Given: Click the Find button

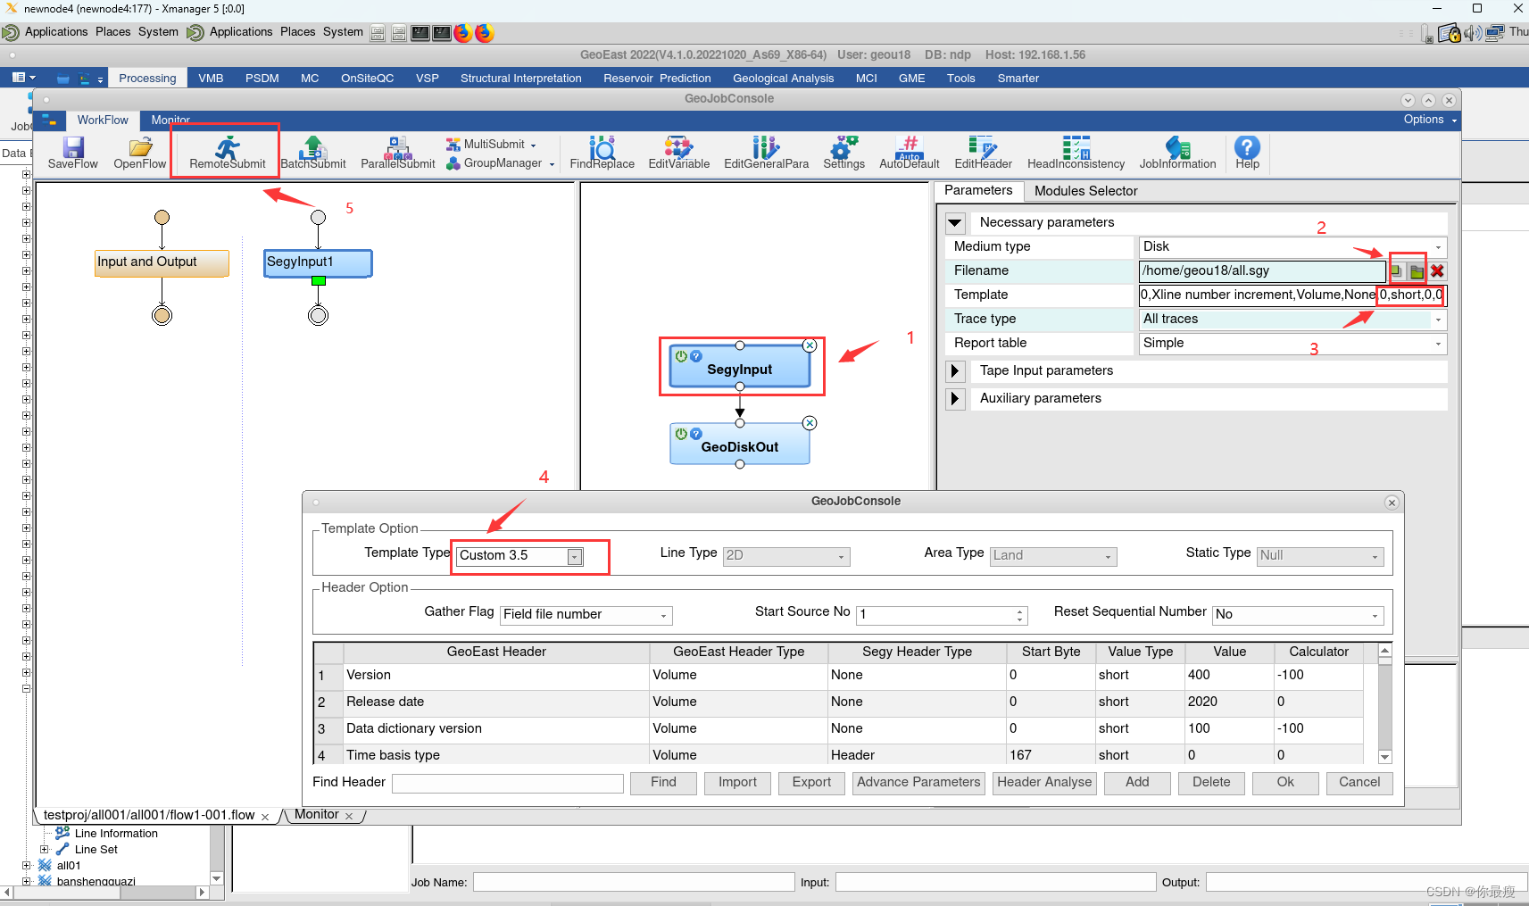Looking at the screenshot, I should (x=663, y=783).
